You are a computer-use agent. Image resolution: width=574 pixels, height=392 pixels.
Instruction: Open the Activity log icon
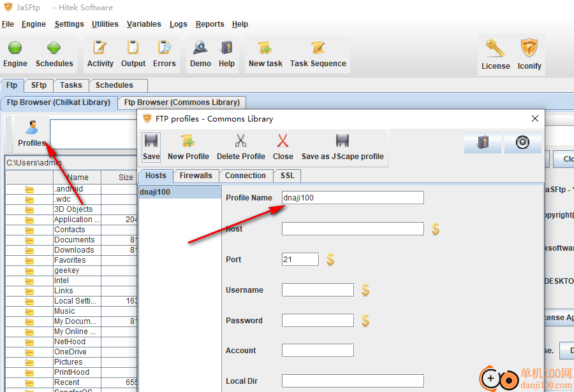pyautogui.click(x=100, y=54)
